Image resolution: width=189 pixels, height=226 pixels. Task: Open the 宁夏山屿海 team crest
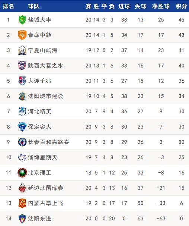pyautogui.click(x=22, y=50)
